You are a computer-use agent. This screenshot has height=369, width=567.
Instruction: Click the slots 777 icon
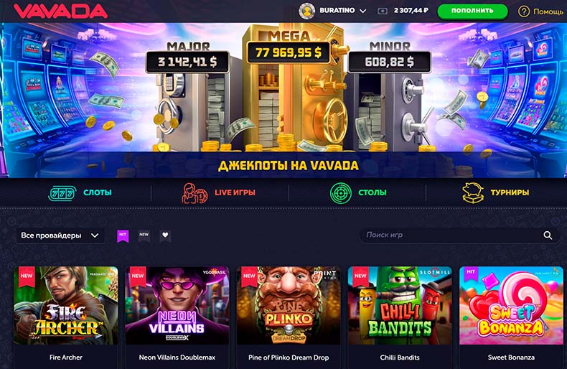(62, 193)
